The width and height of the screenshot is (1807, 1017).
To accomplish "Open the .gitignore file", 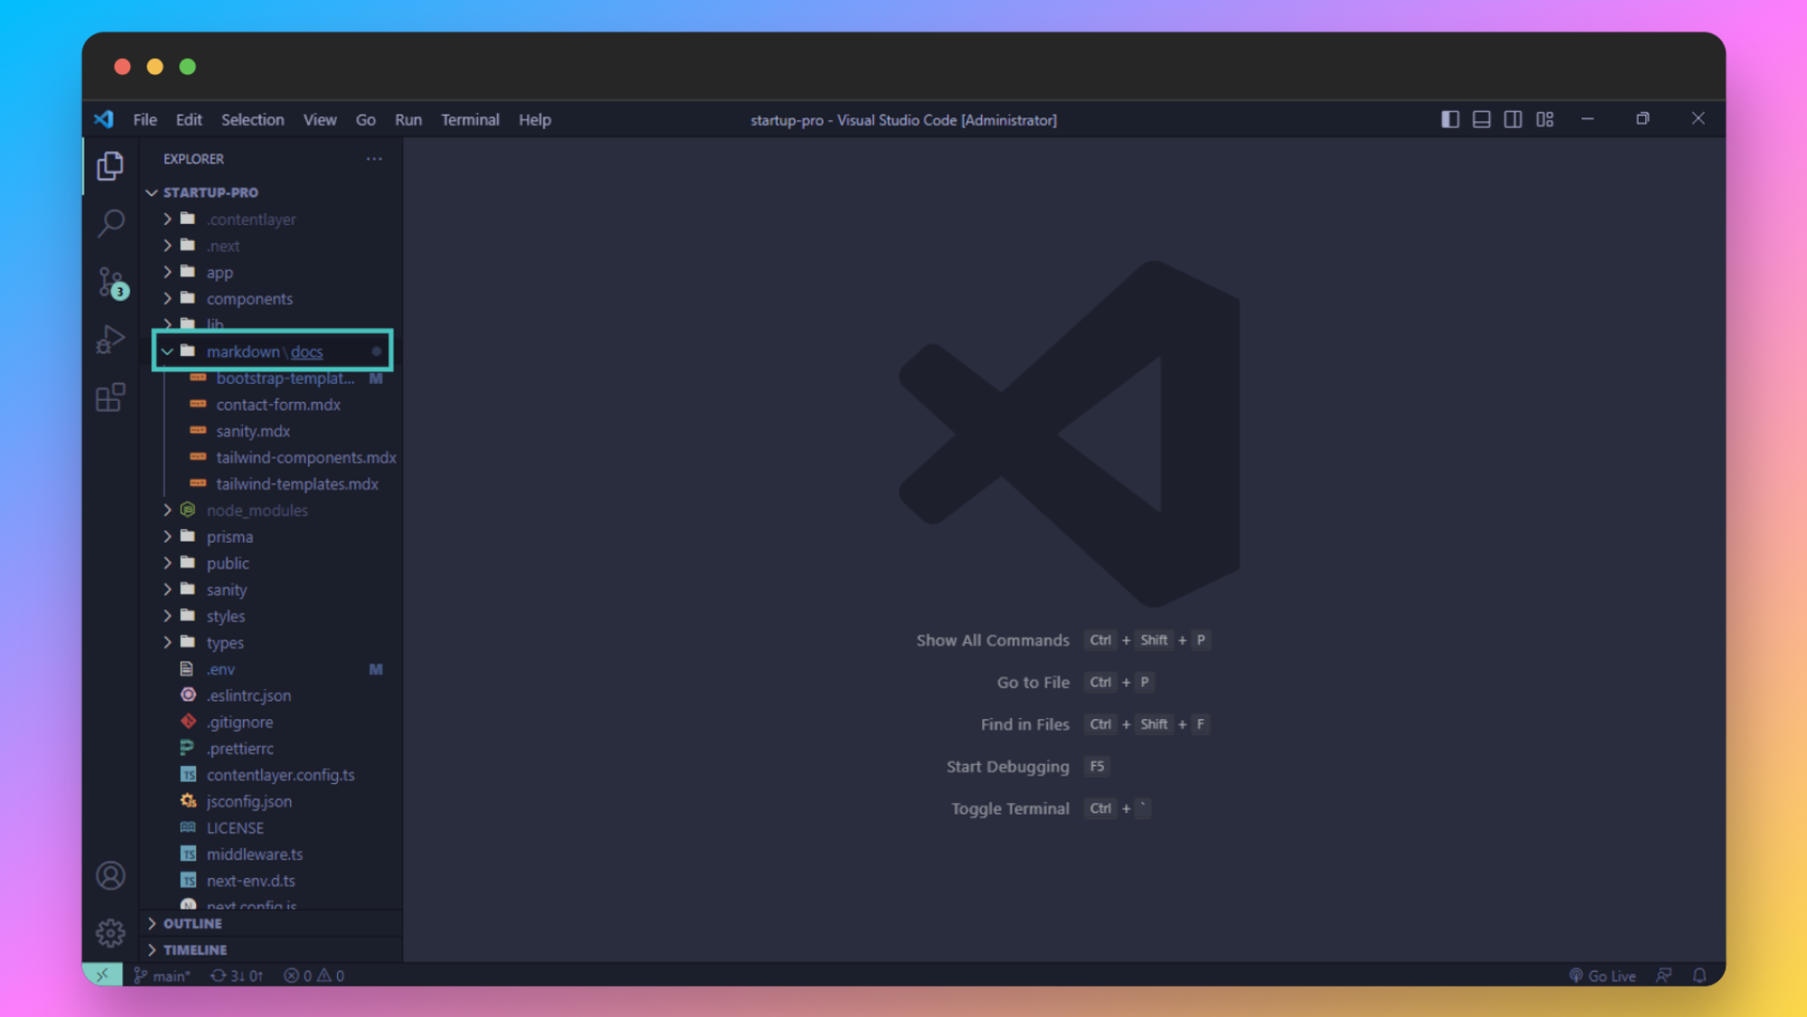I will pyautogui.click(x=271, y=722).
